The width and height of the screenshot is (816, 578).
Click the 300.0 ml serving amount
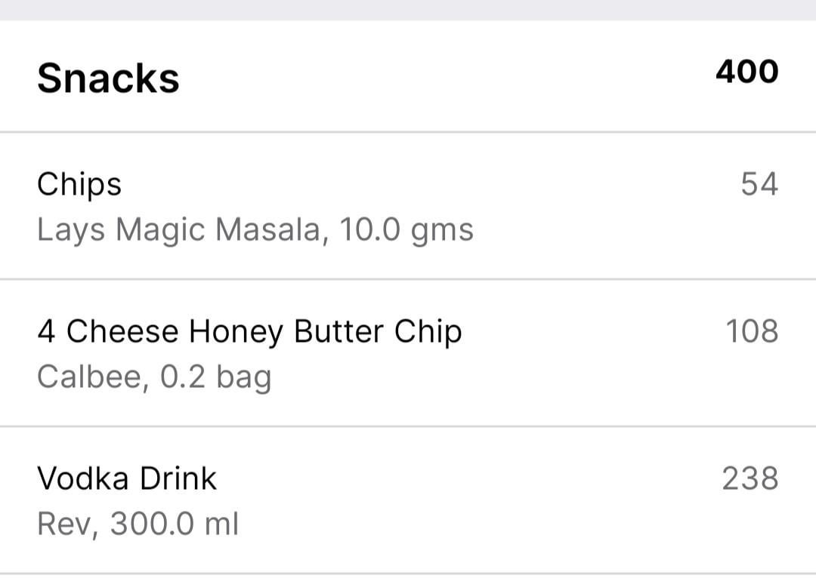pyautogui.click(x=175, y=524)
